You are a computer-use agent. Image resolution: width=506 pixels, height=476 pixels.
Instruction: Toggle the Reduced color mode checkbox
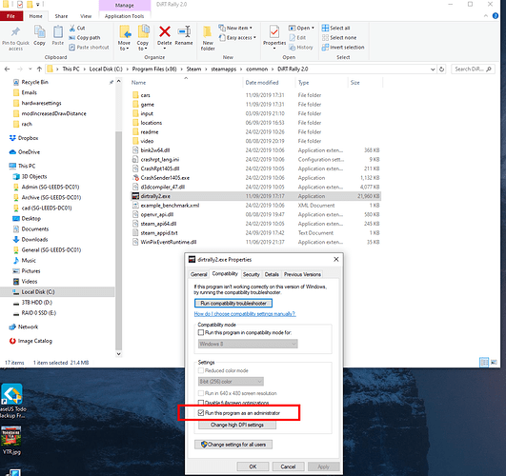(201, 370)
